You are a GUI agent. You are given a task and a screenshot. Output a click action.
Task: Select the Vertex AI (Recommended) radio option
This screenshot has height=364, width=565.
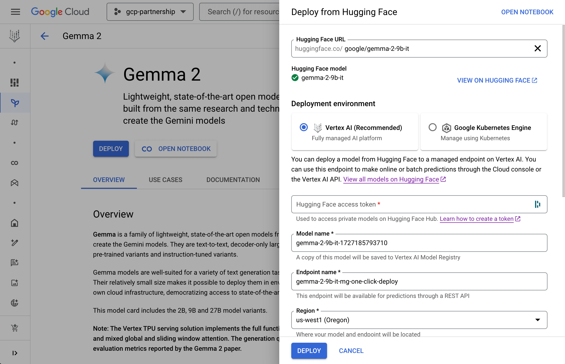304,127
